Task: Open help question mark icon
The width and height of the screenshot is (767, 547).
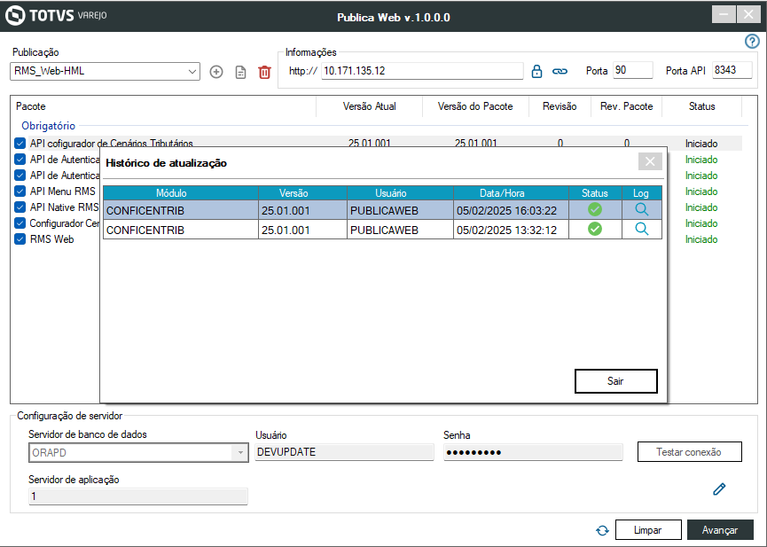Action: 752,42
